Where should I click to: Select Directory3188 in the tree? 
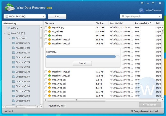23,77
